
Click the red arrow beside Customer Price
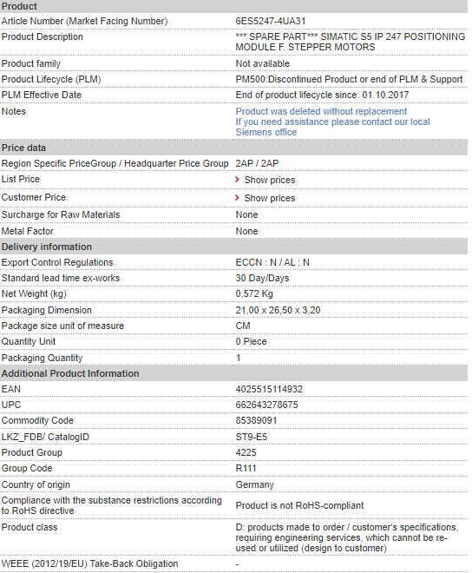(237, 198)
